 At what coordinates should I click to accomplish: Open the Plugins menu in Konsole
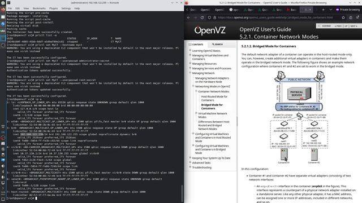tap(53, 8)
